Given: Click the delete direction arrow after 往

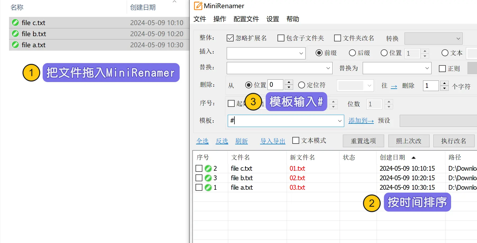Looking at the screenshot, I should 394,86.
